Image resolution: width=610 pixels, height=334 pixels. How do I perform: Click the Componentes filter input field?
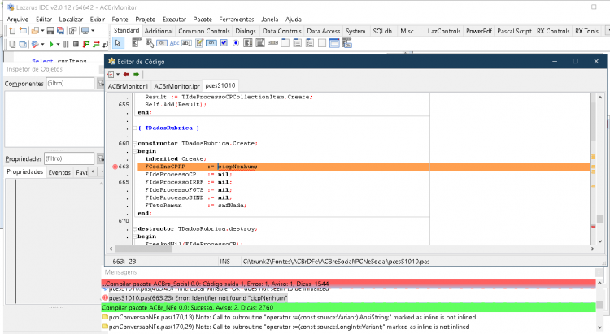pyautogui.click(x=70, y=83)
